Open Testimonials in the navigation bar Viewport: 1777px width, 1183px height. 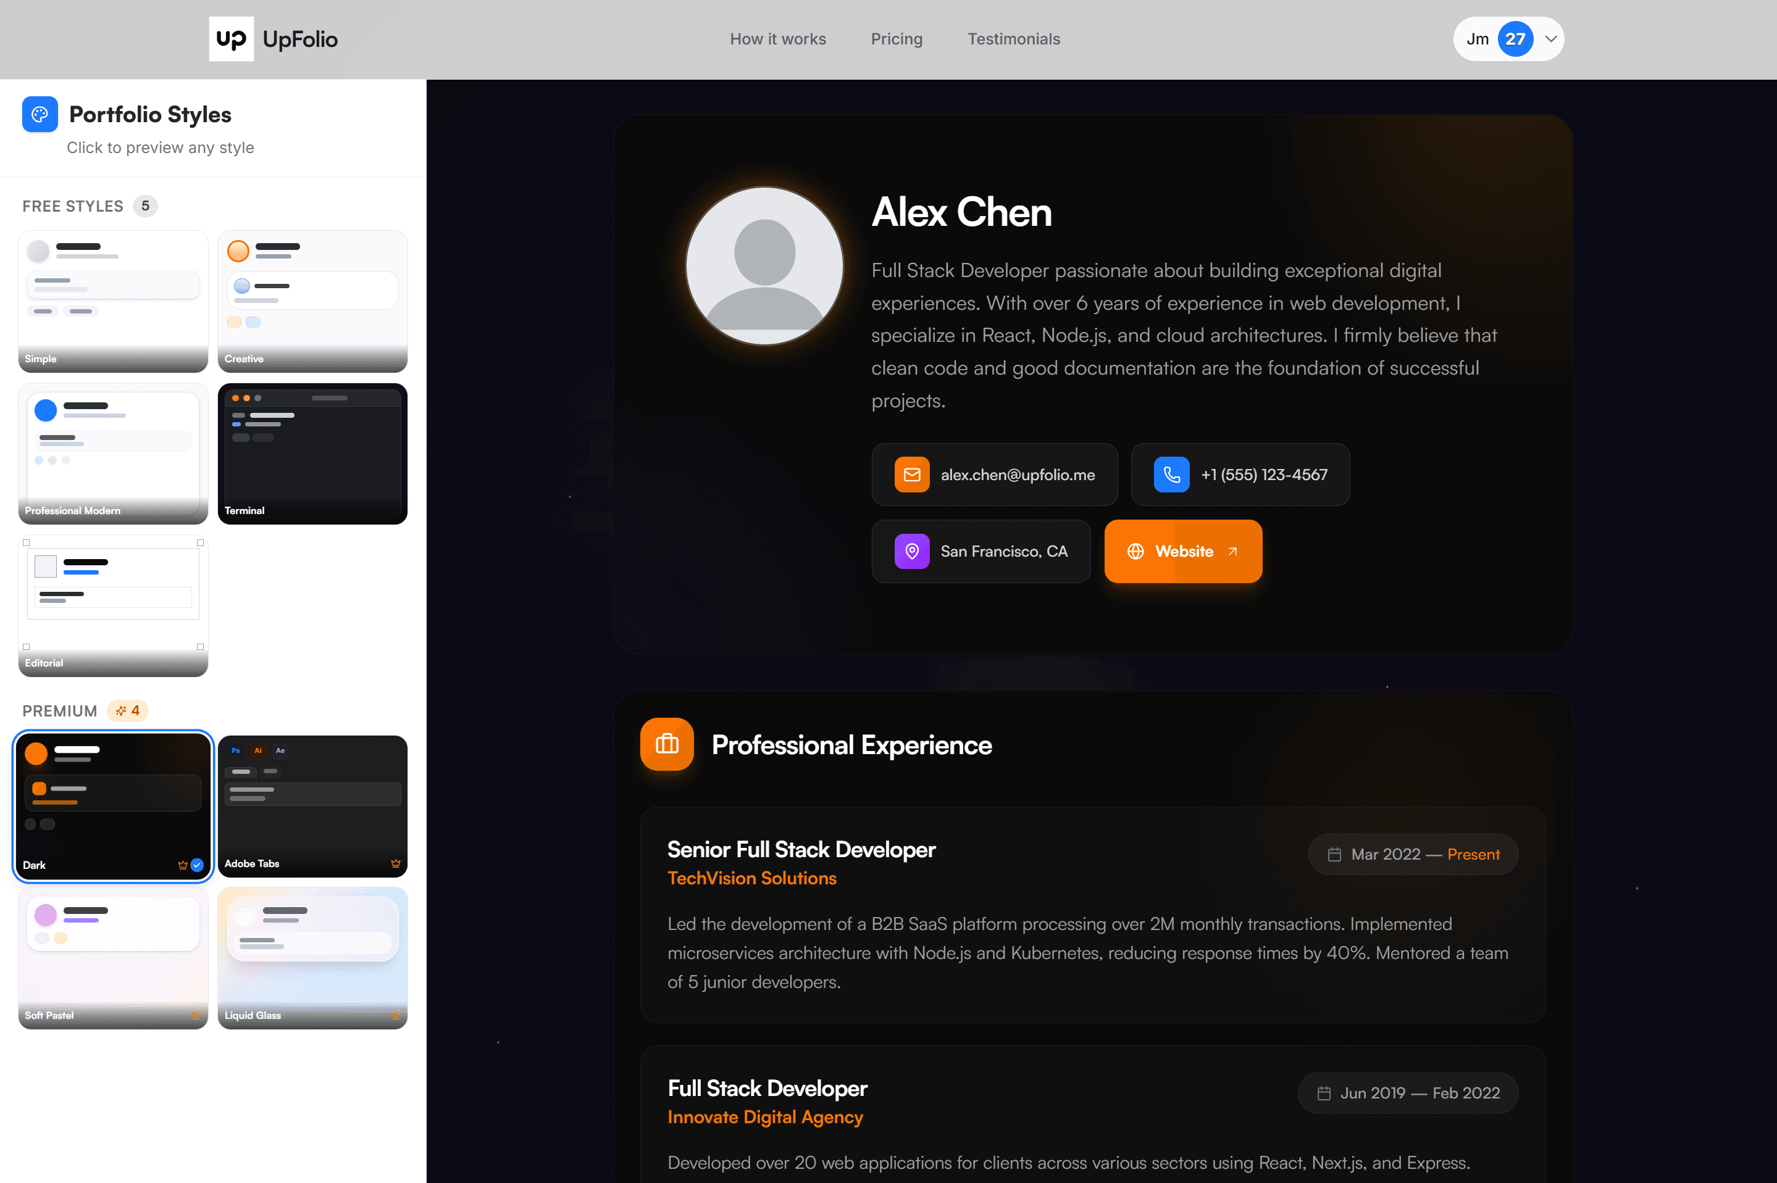[x=1013, y=39]
